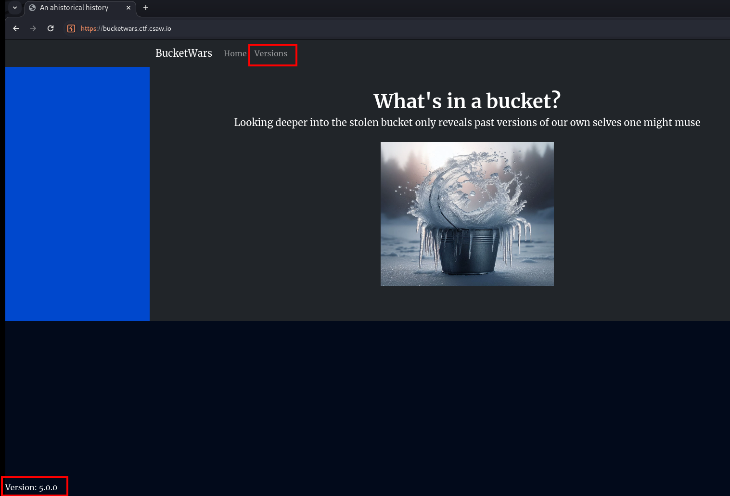The height and width of the screenshot is (496, 730).
Task: Open the tab search dropdown arrow
Action: pos(15,8)
